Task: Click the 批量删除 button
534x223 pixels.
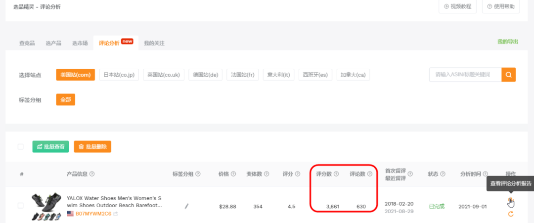Action: (92, 147)
